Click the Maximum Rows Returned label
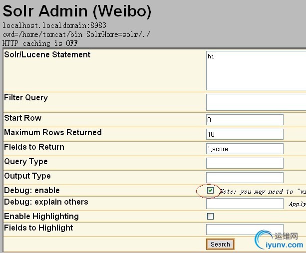 click(x=53, y=132)
